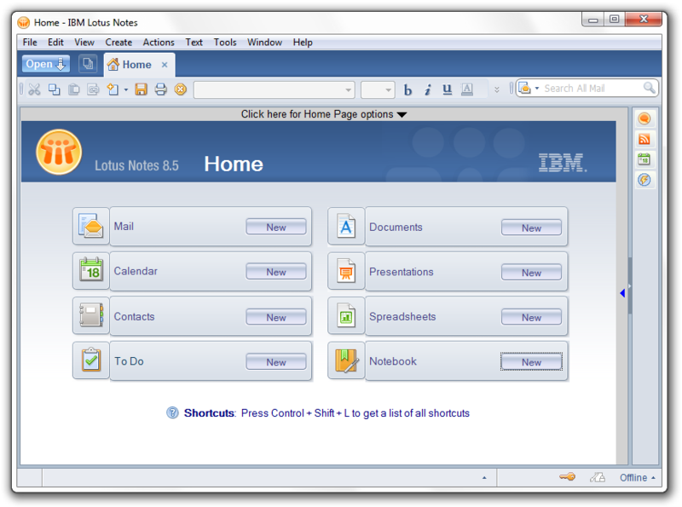The height and width of the screenshot is (507, 682).
Task: Open the Sametime Contacts sidebar icon
Action: tap(644, 118)
